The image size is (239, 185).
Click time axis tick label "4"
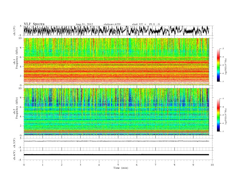click(99, 165)
